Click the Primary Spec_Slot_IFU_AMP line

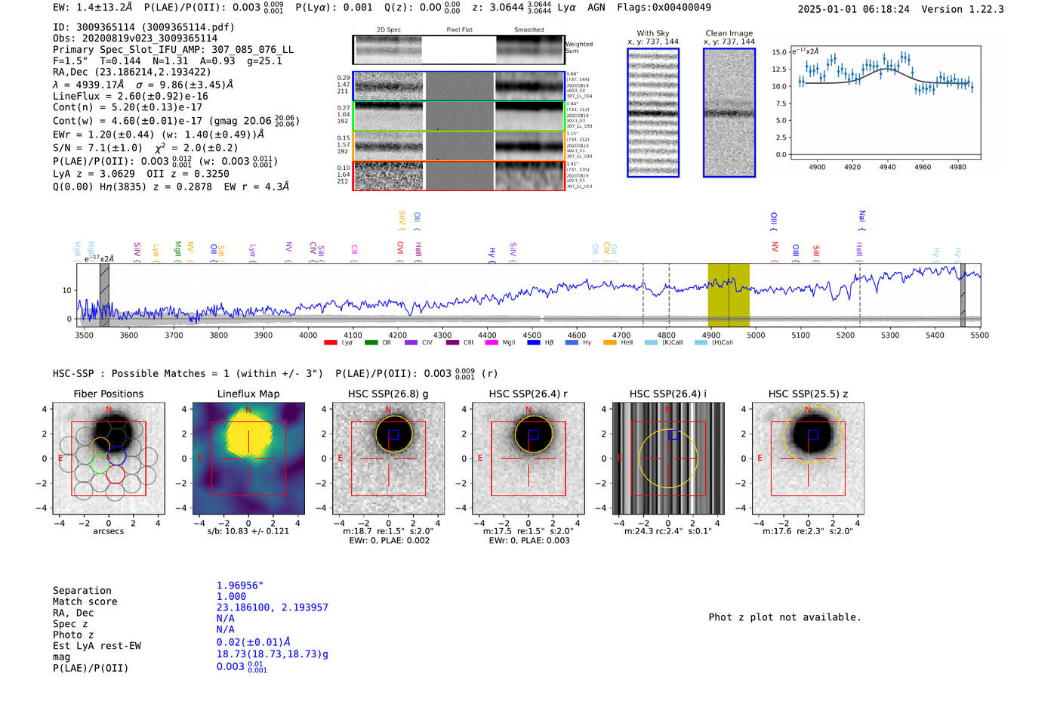pyautogui.click(x=173, y=50)
